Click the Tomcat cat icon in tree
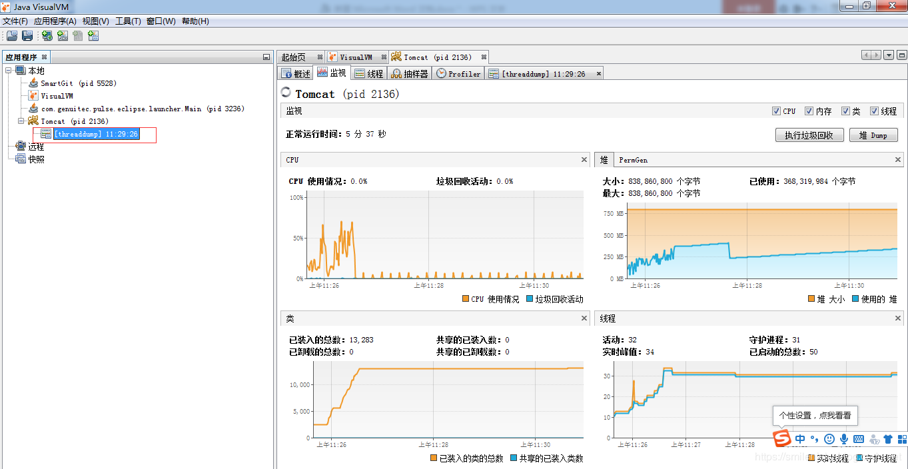The width and height of the screenshot is (908, 469). (x=33, y=121)
